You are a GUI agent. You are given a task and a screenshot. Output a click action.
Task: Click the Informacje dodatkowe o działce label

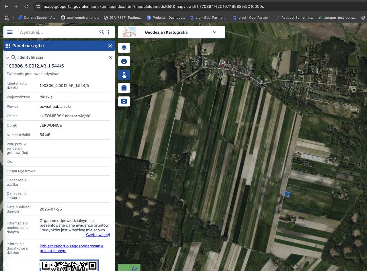point(17,248)
